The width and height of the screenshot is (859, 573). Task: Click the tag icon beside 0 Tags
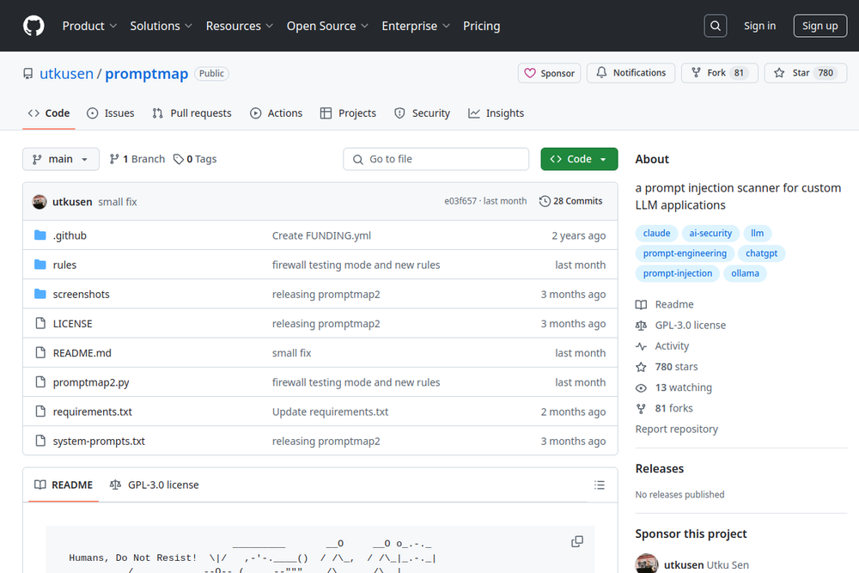[178, 159]
